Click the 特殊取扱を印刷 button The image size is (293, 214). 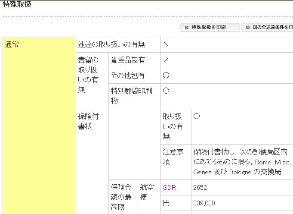tap(210, 27)
